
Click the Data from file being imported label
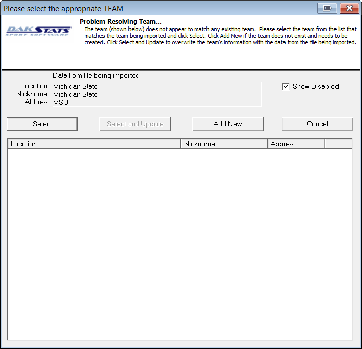(x=96, y=76)
